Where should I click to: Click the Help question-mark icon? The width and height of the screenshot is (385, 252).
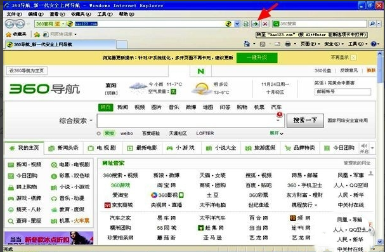(x=374, y=44)
